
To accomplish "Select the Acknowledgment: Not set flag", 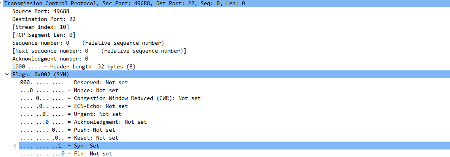I will (x=83, y=122).
